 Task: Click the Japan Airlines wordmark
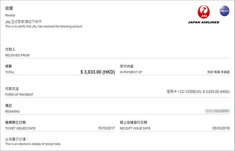(203, 22)
